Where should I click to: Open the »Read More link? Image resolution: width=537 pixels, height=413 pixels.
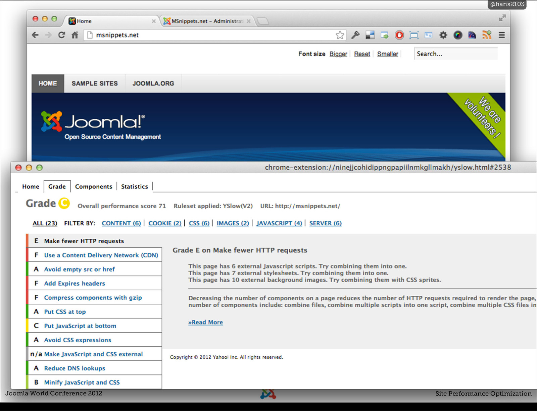click(x=205, y=322)
